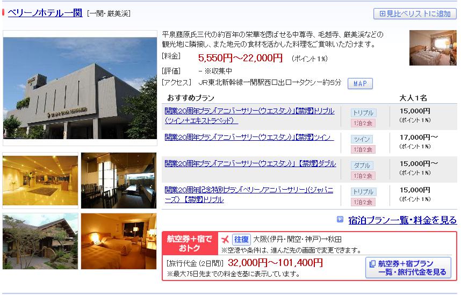
Task: Click the small room photo at top right
Action: (x=433, y=48)
